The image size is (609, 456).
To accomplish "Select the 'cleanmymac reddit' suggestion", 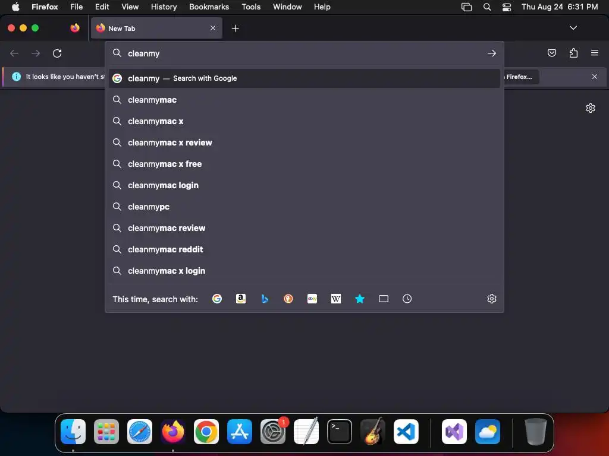I will [x=304, y=249].
